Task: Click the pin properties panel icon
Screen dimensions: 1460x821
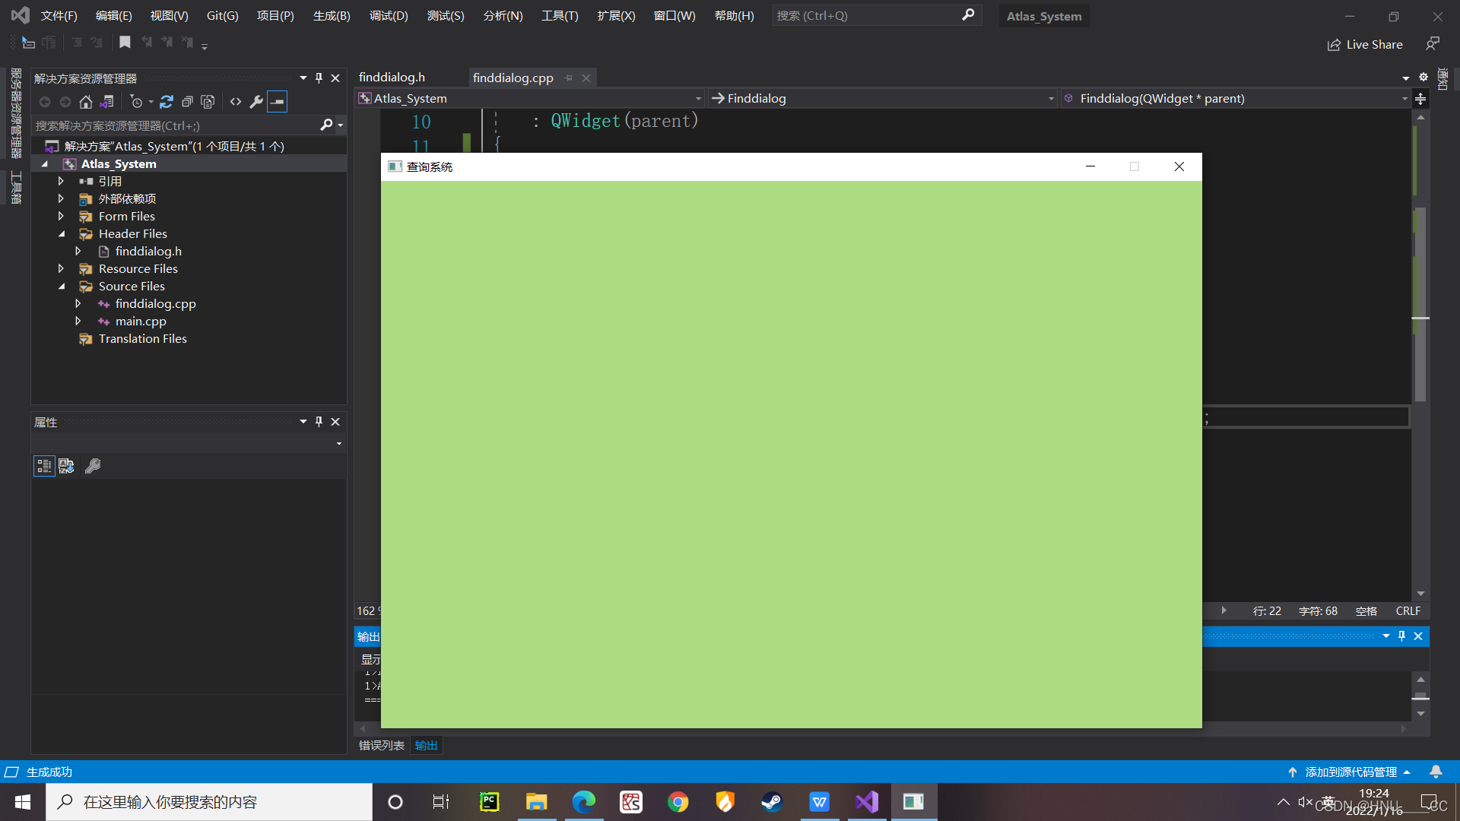Action: [319, 420]
